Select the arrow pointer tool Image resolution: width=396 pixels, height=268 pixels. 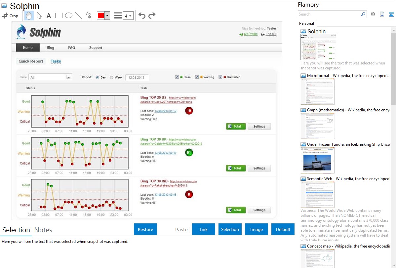[x=39, y=16]
